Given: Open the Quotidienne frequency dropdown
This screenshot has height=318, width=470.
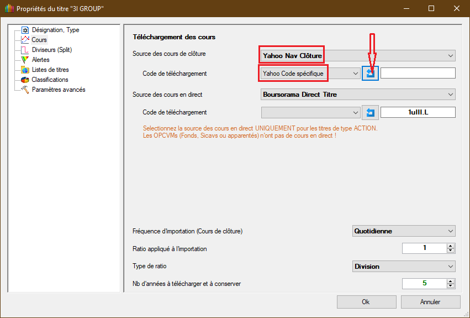Looking at the screenshot, I should (451, 231).
